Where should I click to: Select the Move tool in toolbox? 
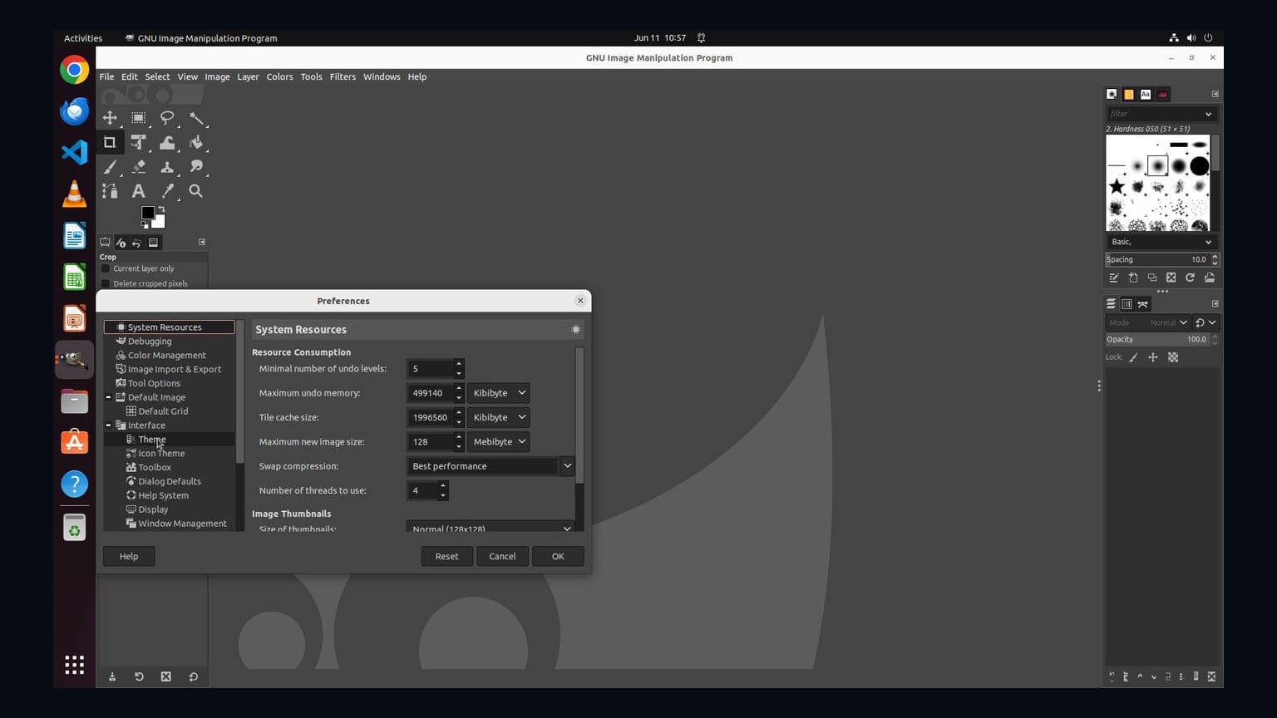coord(110,118)
